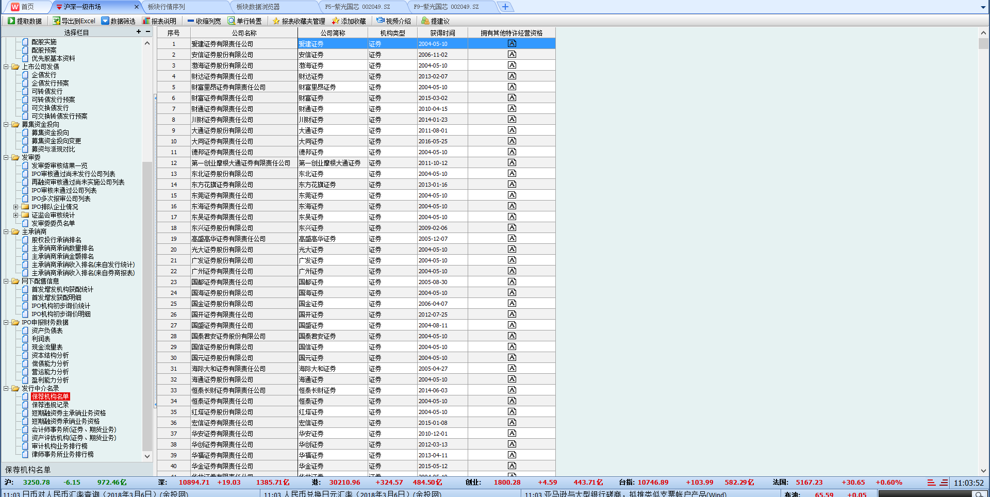Screen dimensions: 990x497
Task: Click the 台指 10746.89 index value
Action: click(x=653, y=483)
